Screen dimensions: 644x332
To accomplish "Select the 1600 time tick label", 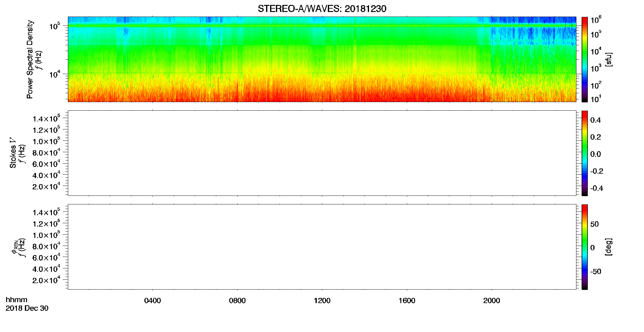I will (x=407, y=301).
